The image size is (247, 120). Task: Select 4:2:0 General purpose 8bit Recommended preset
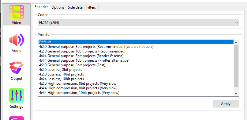pyautogui.click(x=136, y=47)
